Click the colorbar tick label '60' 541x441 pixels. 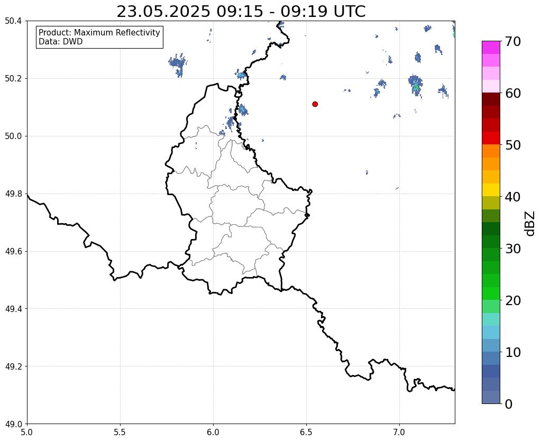tap(513, 93)
